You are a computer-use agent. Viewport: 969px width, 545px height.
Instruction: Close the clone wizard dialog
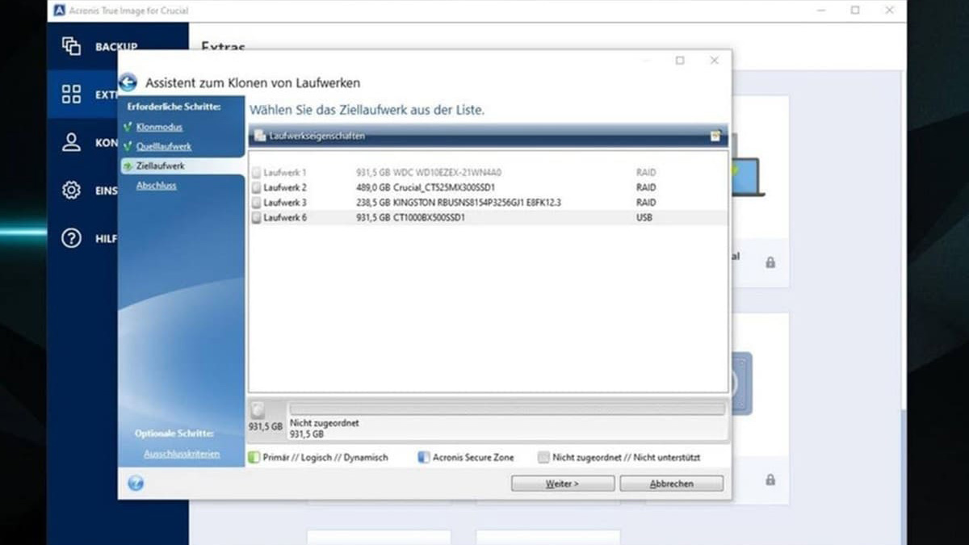tap(714, 61)
